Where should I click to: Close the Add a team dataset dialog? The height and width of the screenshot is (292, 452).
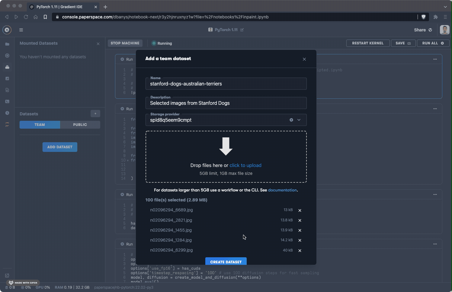click(x=304, y=59)
